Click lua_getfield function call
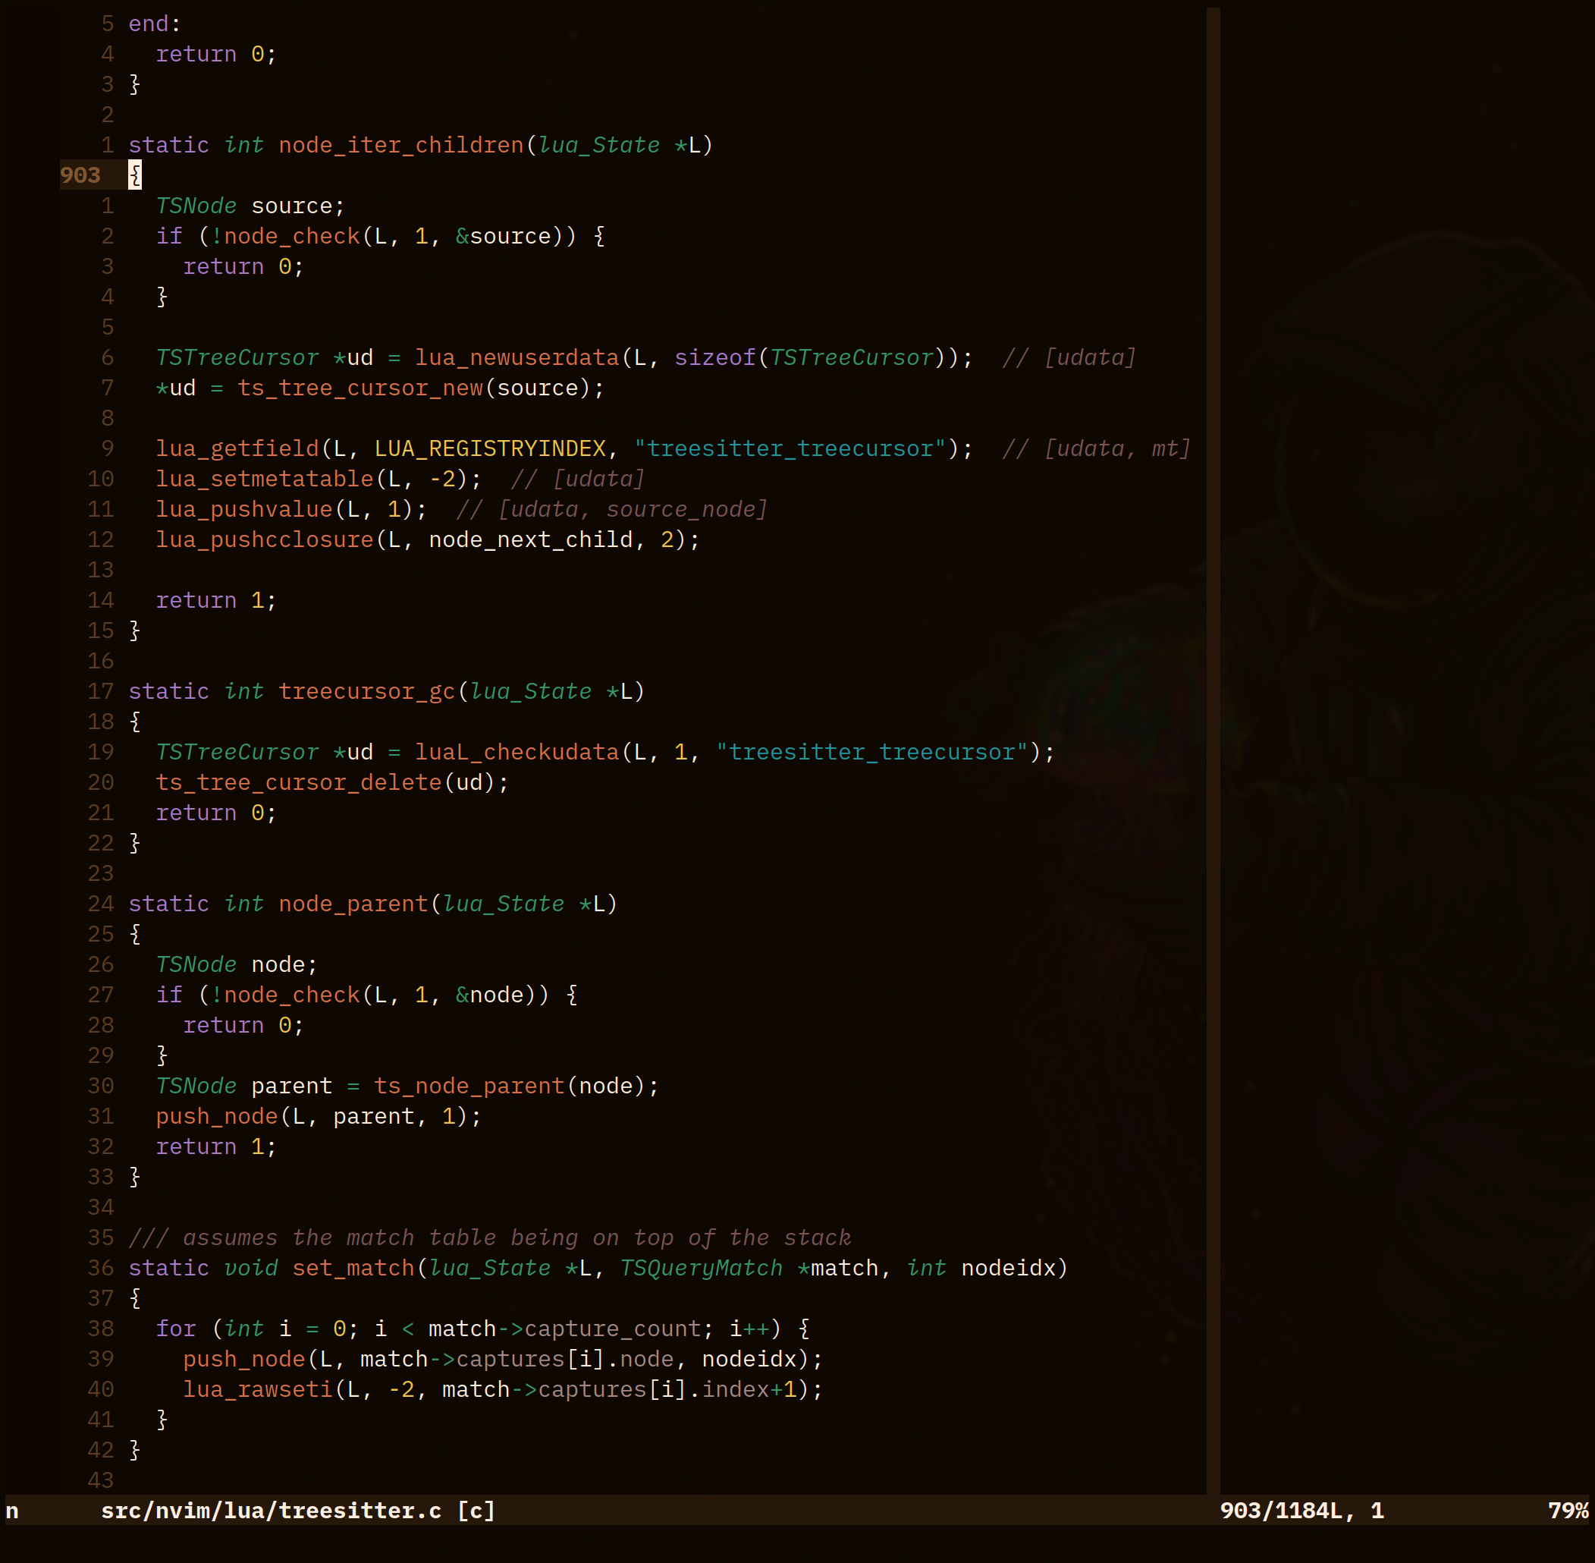This screenshot has height=1563, width=1595. 237,449
